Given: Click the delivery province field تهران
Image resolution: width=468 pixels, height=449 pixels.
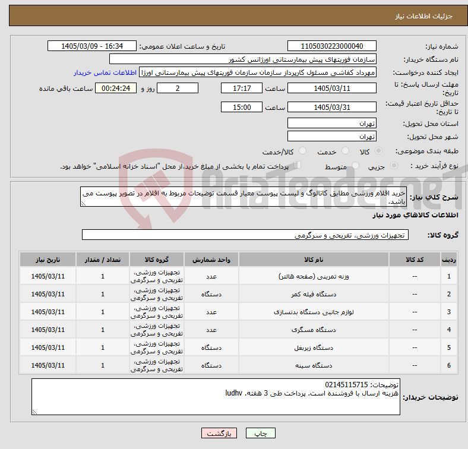Looking at the screenshot, I should [x=331, y=123].
